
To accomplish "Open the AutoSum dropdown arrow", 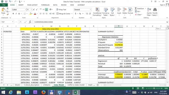I will pos(145,8).
